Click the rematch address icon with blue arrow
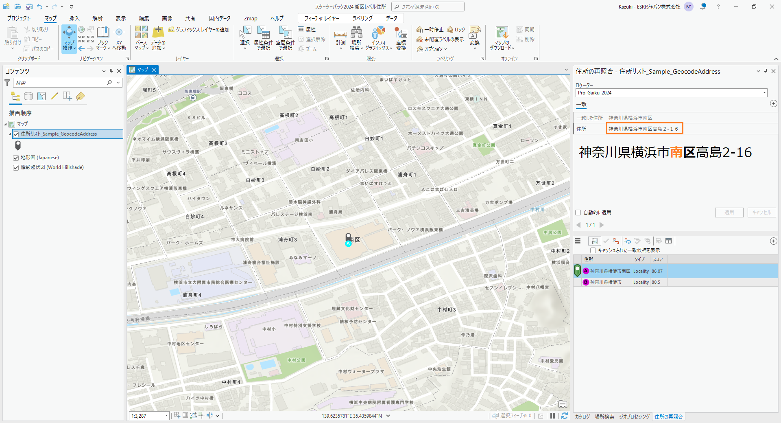 [628, 241]
